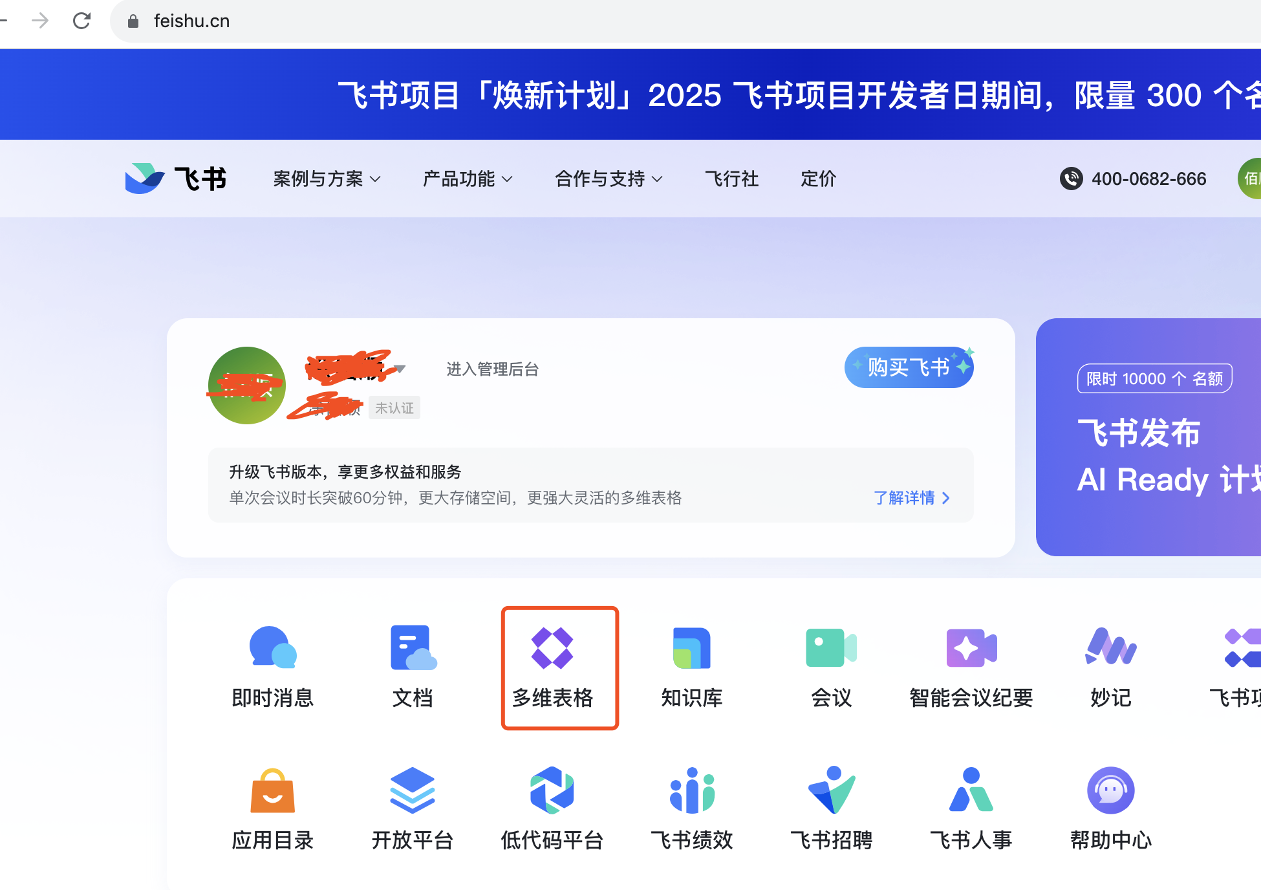Expand the 合作与支持 dropdown menu
Viewport: 1261px width, 890px height.
[x=608, y=179]
